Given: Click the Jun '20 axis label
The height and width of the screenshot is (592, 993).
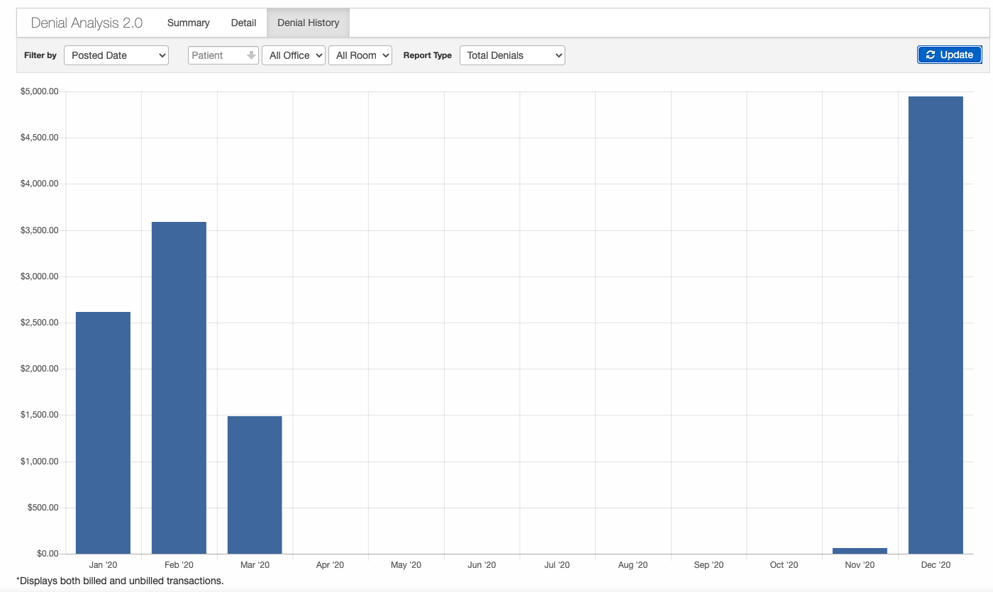Looking at the screenshot, I should pos(482,565).
